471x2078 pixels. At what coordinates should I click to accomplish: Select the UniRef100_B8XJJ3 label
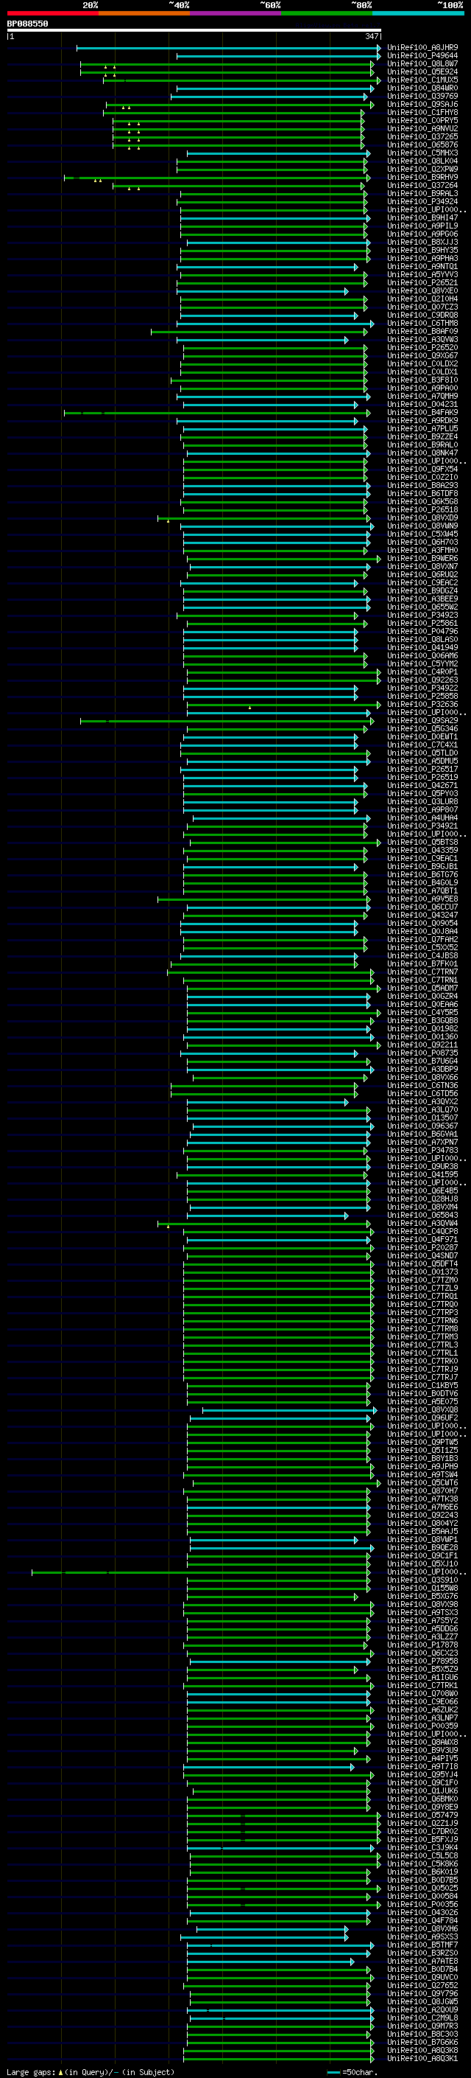(x=422, y=242)
